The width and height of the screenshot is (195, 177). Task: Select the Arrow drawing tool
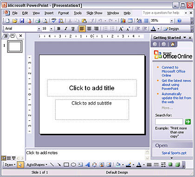[59, 164]
